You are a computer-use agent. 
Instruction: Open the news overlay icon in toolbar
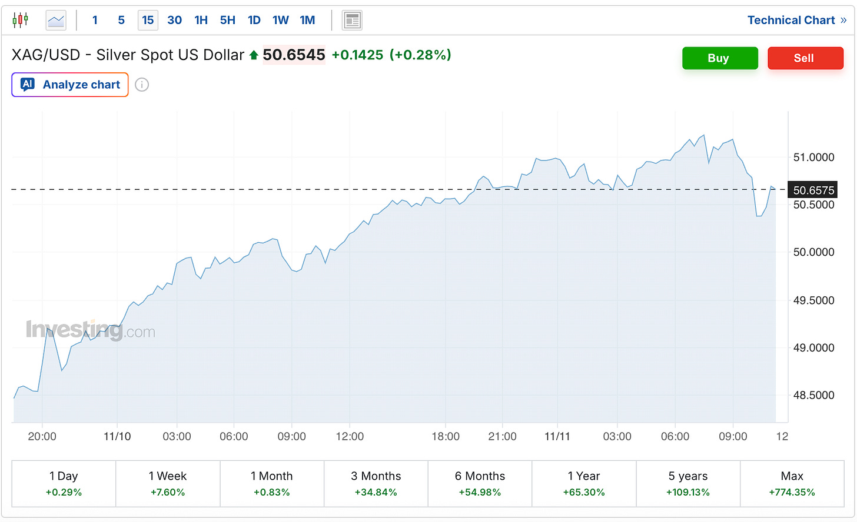352,21
